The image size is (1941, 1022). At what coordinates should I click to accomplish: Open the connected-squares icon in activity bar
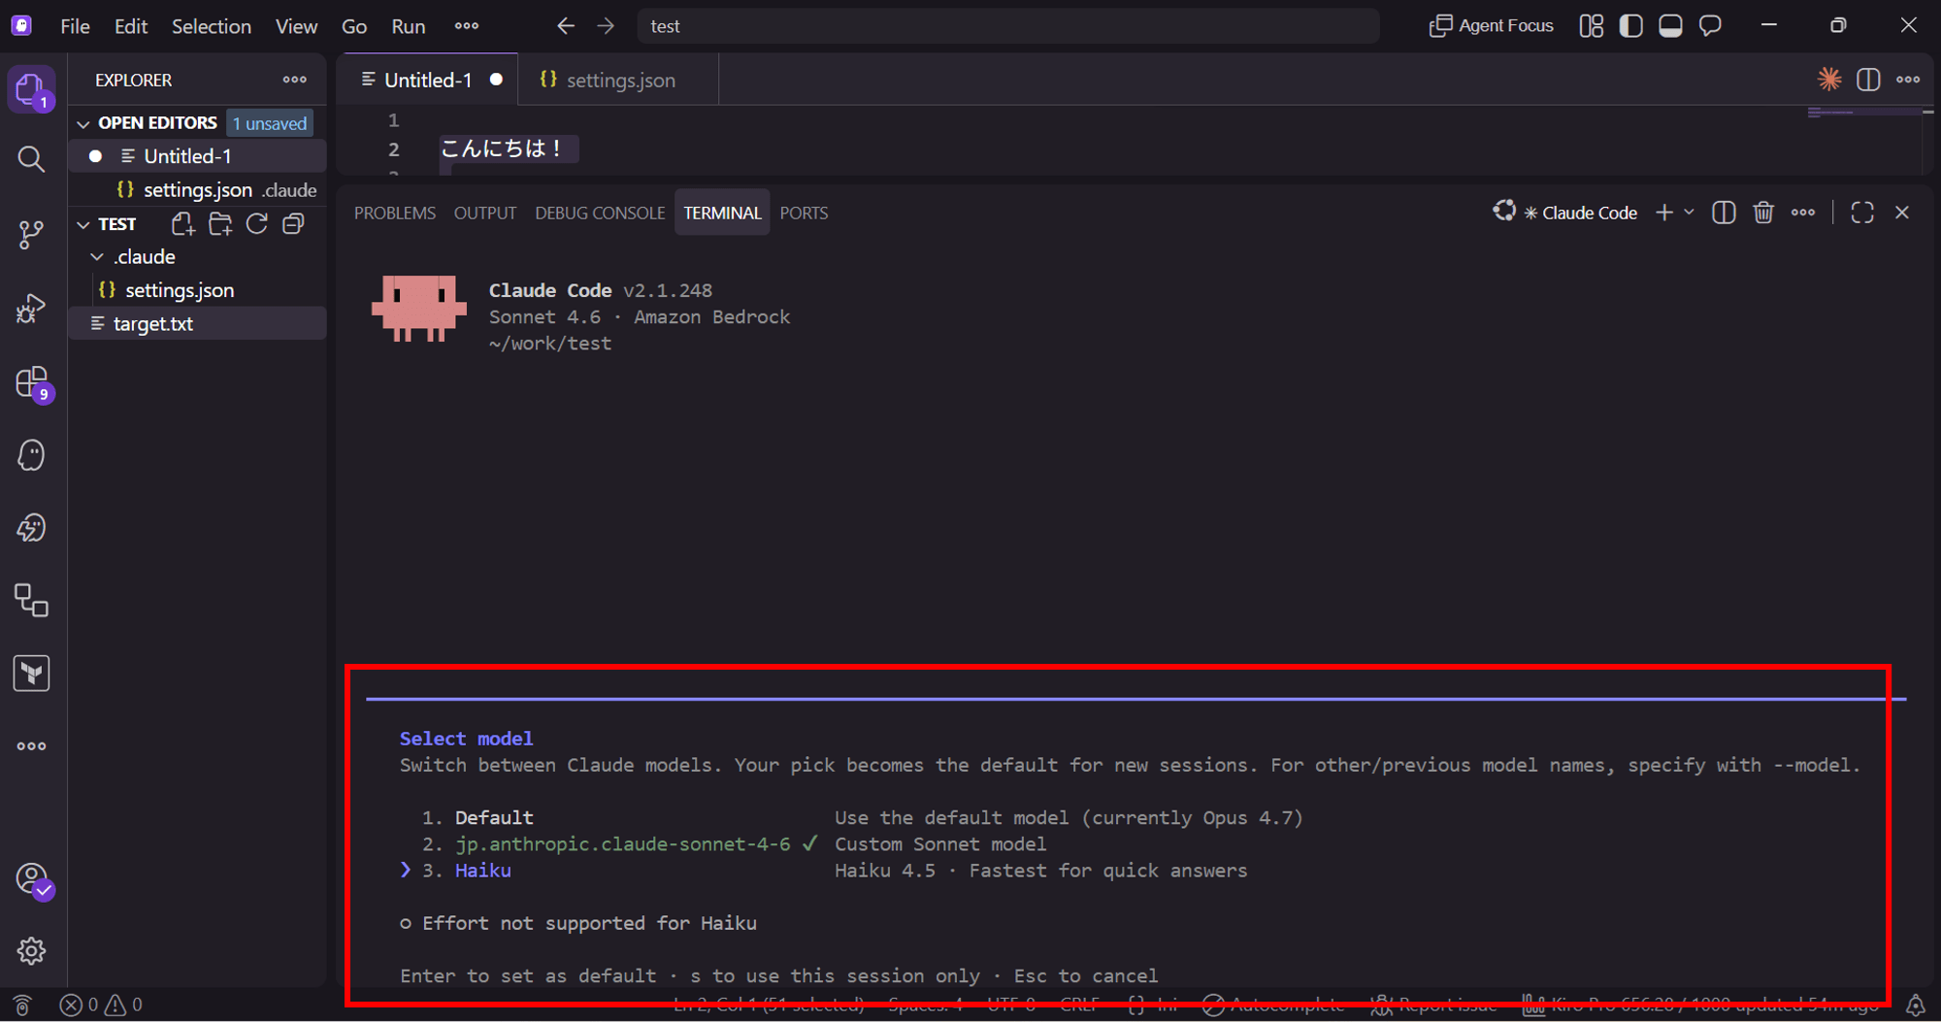point(31,601)
